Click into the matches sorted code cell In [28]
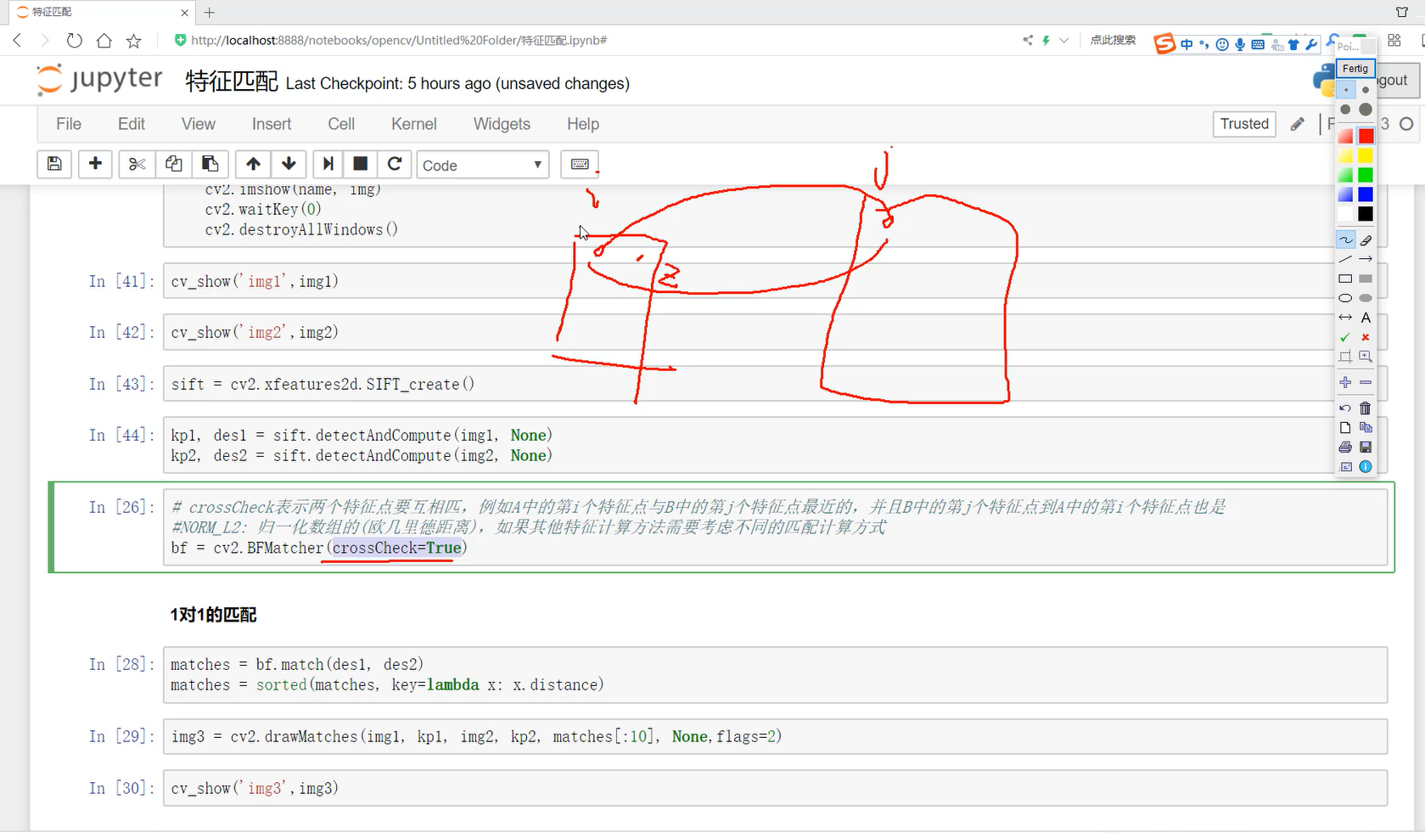 (775, 675)
